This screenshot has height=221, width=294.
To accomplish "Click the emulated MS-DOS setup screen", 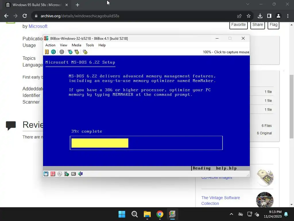I will (146, 113).
